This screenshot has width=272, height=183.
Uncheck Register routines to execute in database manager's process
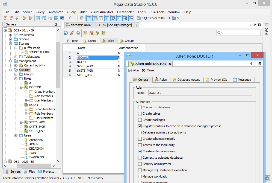140,126
